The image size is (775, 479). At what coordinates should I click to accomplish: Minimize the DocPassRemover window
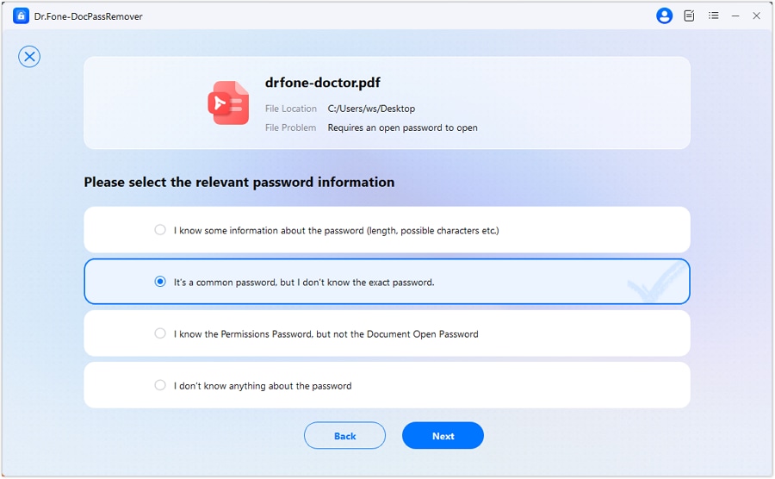tap(735, 16)
